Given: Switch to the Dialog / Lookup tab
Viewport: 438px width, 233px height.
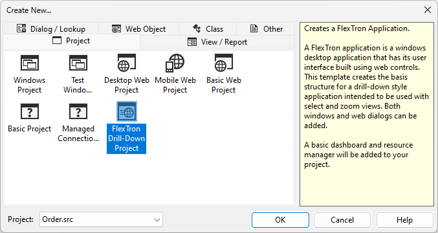Looking at the screenshot, I should tap(51, 28).
